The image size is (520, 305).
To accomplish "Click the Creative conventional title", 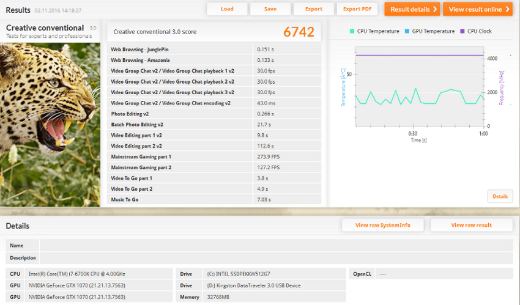I will coord(45,28).
